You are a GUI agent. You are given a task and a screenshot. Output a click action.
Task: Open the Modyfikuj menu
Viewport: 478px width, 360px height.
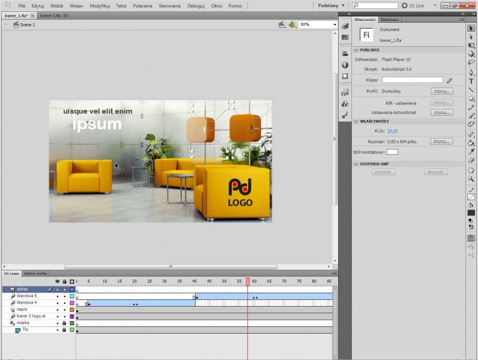(99, 5)
